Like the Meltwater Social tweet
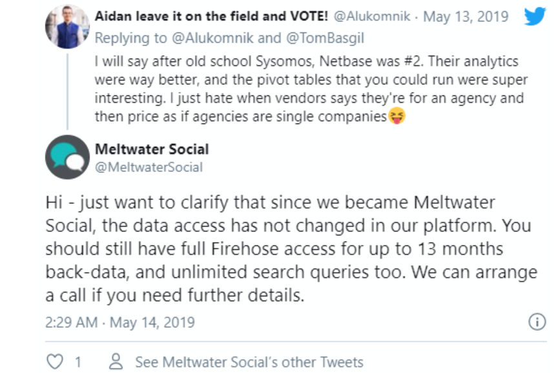This screenshot has height=373, width=558. click(x=55, y=361)
